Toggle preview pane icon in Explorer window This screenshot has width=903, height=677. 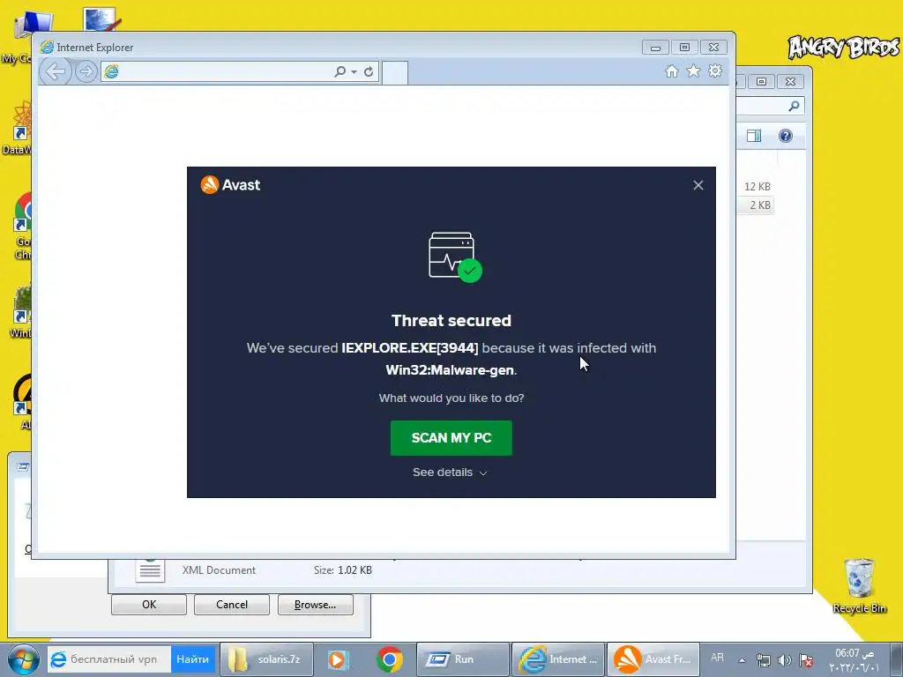(x=754, y=136)
